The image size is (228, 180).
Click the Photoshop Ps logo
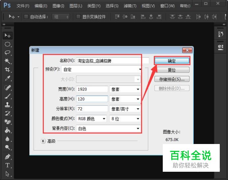(7, 5)
